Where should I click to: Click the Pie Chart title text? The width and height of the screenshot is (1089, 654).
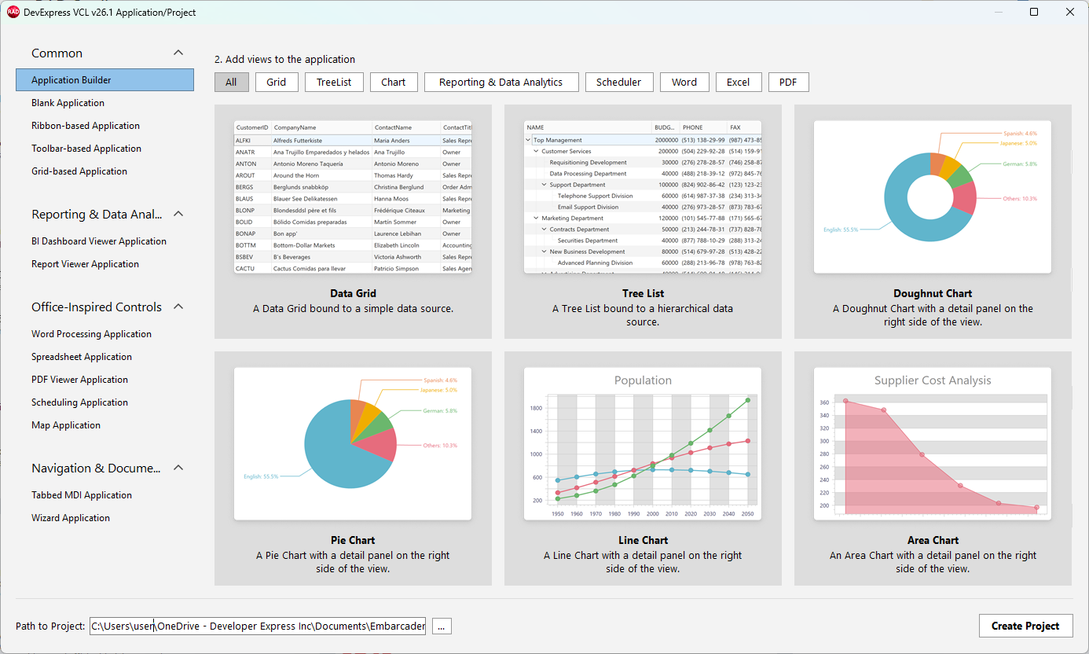click(353, 541)
